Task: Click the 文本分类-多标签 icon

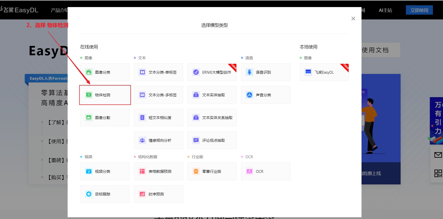Action: (142, 95)
